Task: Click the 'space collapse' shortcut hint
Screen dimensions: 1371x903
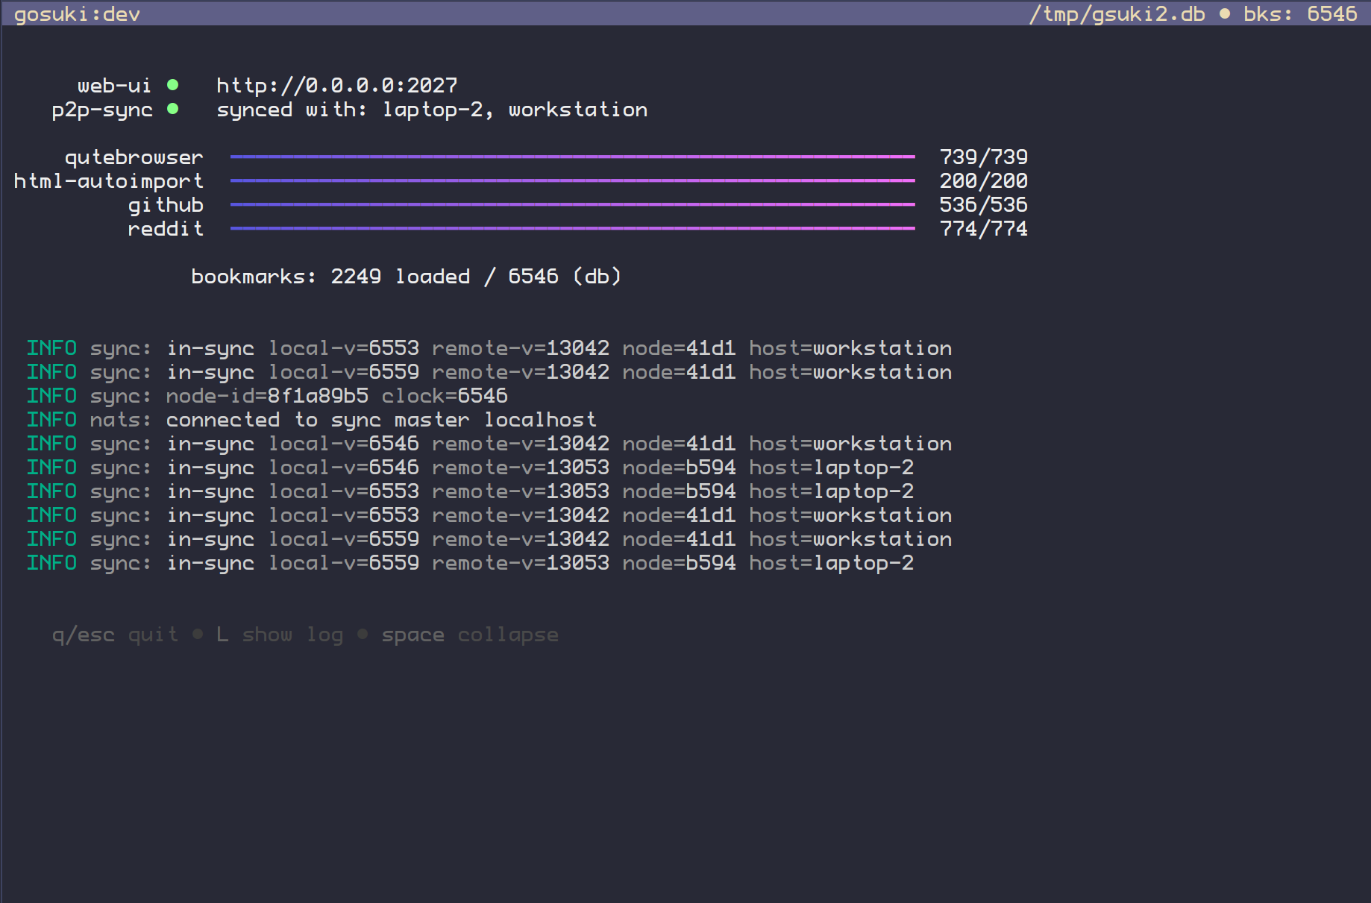Action: point(470,635)
